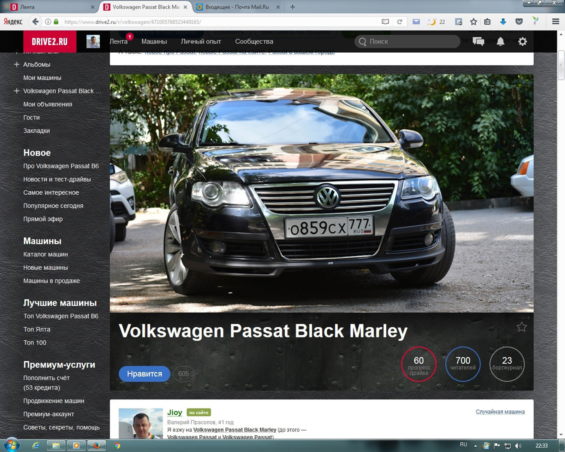
Task: Show hidden tray icons arrow
Action: pos(475,446)
